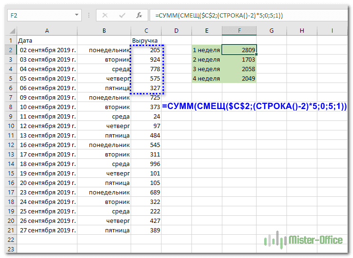The height and width of the screenshot is (258, 353).
Task: Click the three-dot Name Box resize handle
Action: 89,15
